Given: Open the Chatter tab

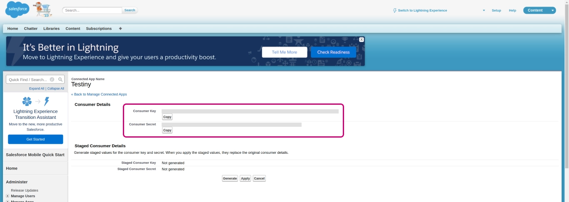Looking at the screenshot, I should point(31,29).
